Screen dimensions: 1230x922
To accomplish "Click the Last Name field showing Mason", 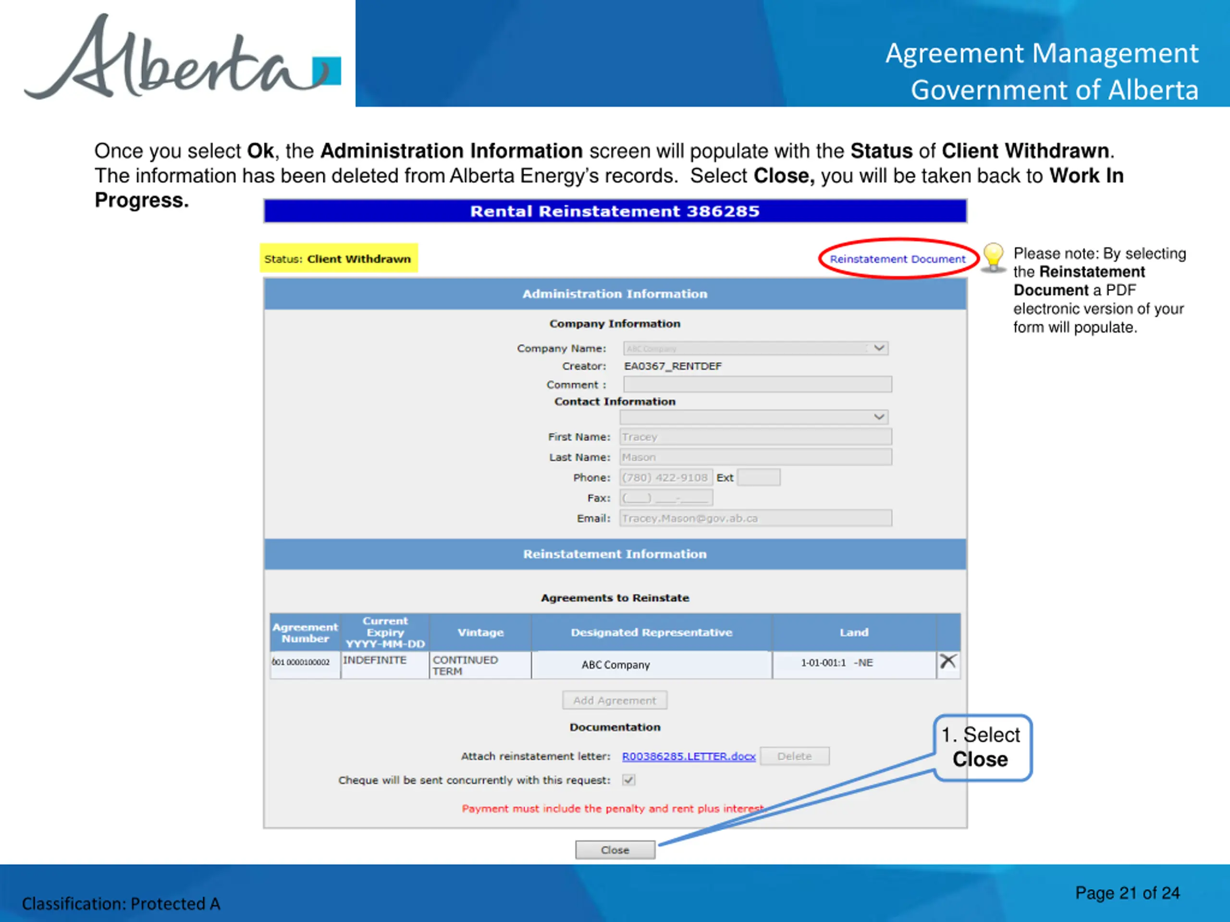I will (756, 457).
